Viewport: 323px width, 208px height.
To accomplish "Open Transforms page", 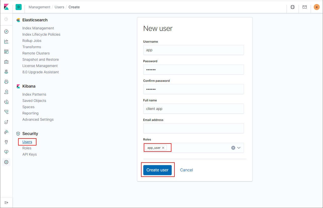I will click(x=32, y=47).
